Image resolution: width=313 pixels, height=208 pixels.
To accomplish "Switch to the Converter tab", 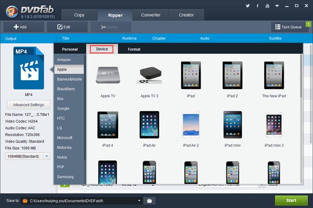I will pyautogui.click(x=151, y=15).
